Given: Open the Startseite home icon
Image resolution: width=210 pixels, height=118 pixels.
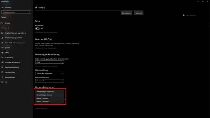Looking at the screenshot, I should (x=2, y=7).
